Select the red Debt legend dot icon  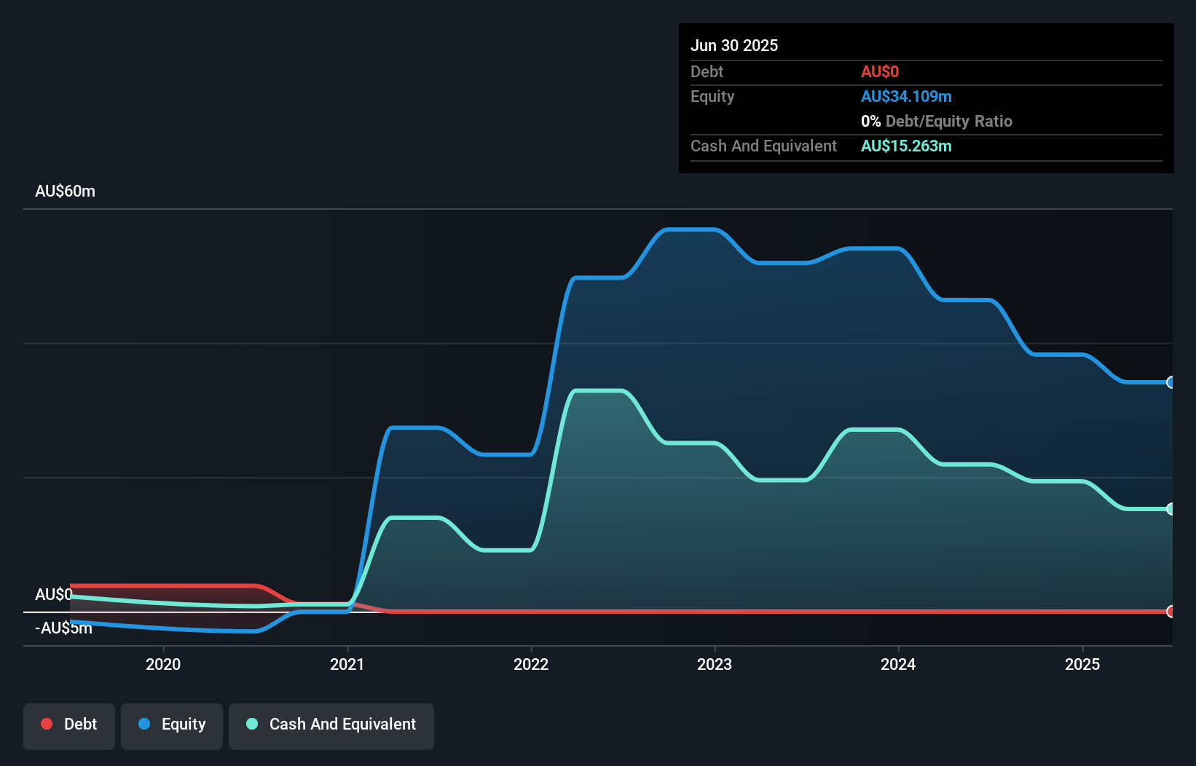click(47, 724)
